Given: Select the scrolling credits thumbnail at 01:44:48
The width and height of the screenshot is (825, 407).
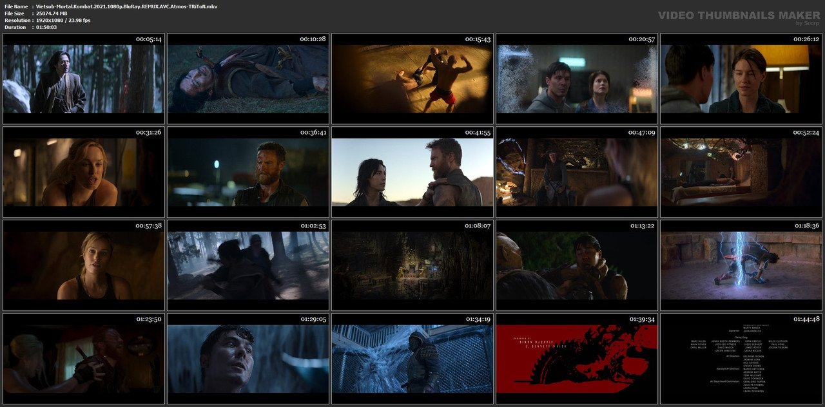Looking at the screenshot, I should 741,359.
